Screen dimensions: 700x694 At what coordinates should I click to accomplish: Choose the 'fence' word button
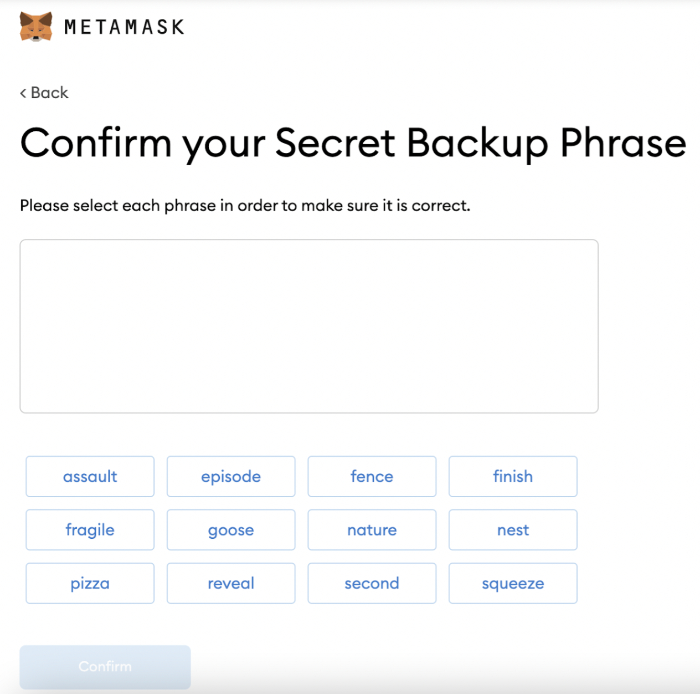372,476
